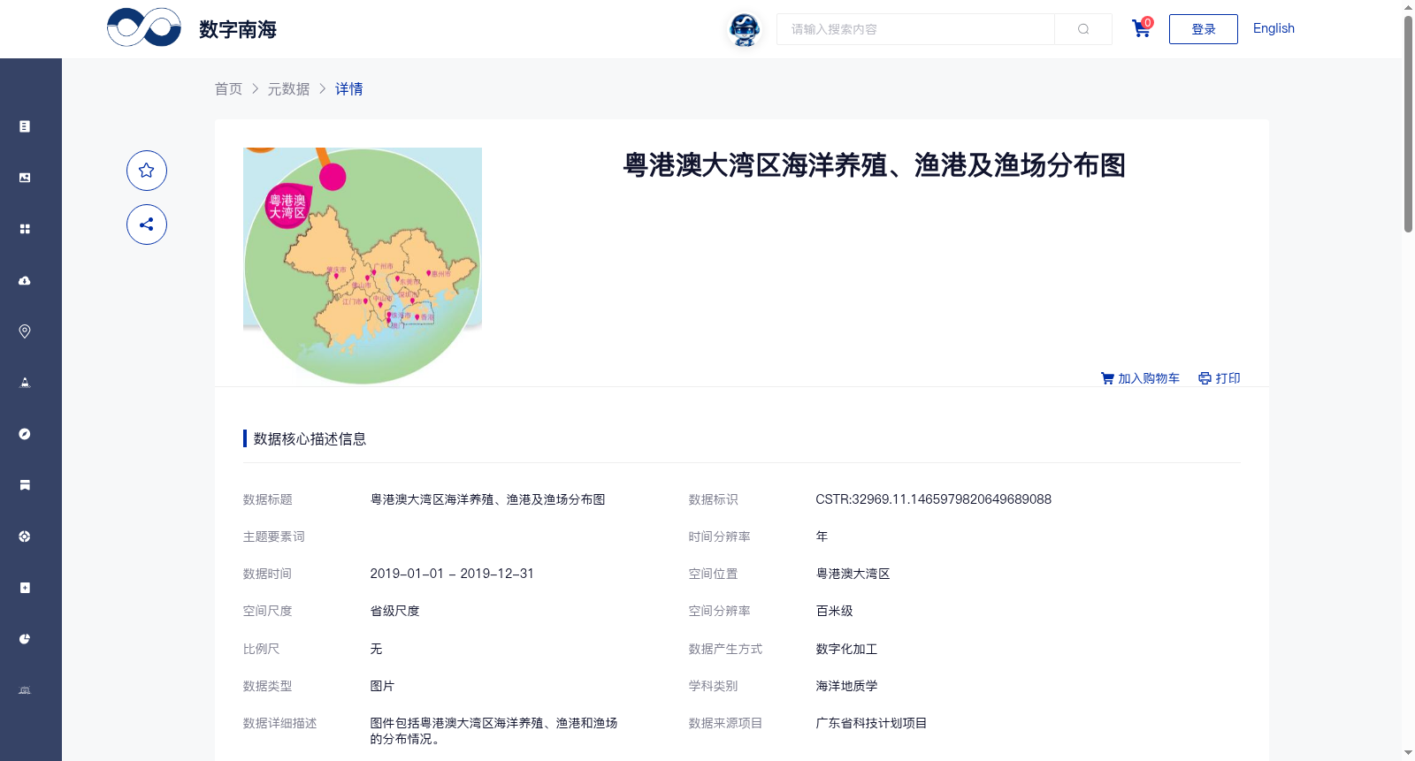This screenshot has height=761, width=1415.
Task: Click the scrollbar down arrow
Action: 1408,753
